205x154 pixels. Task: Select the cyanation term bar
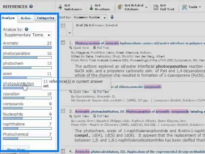click(x=27, y=98)
